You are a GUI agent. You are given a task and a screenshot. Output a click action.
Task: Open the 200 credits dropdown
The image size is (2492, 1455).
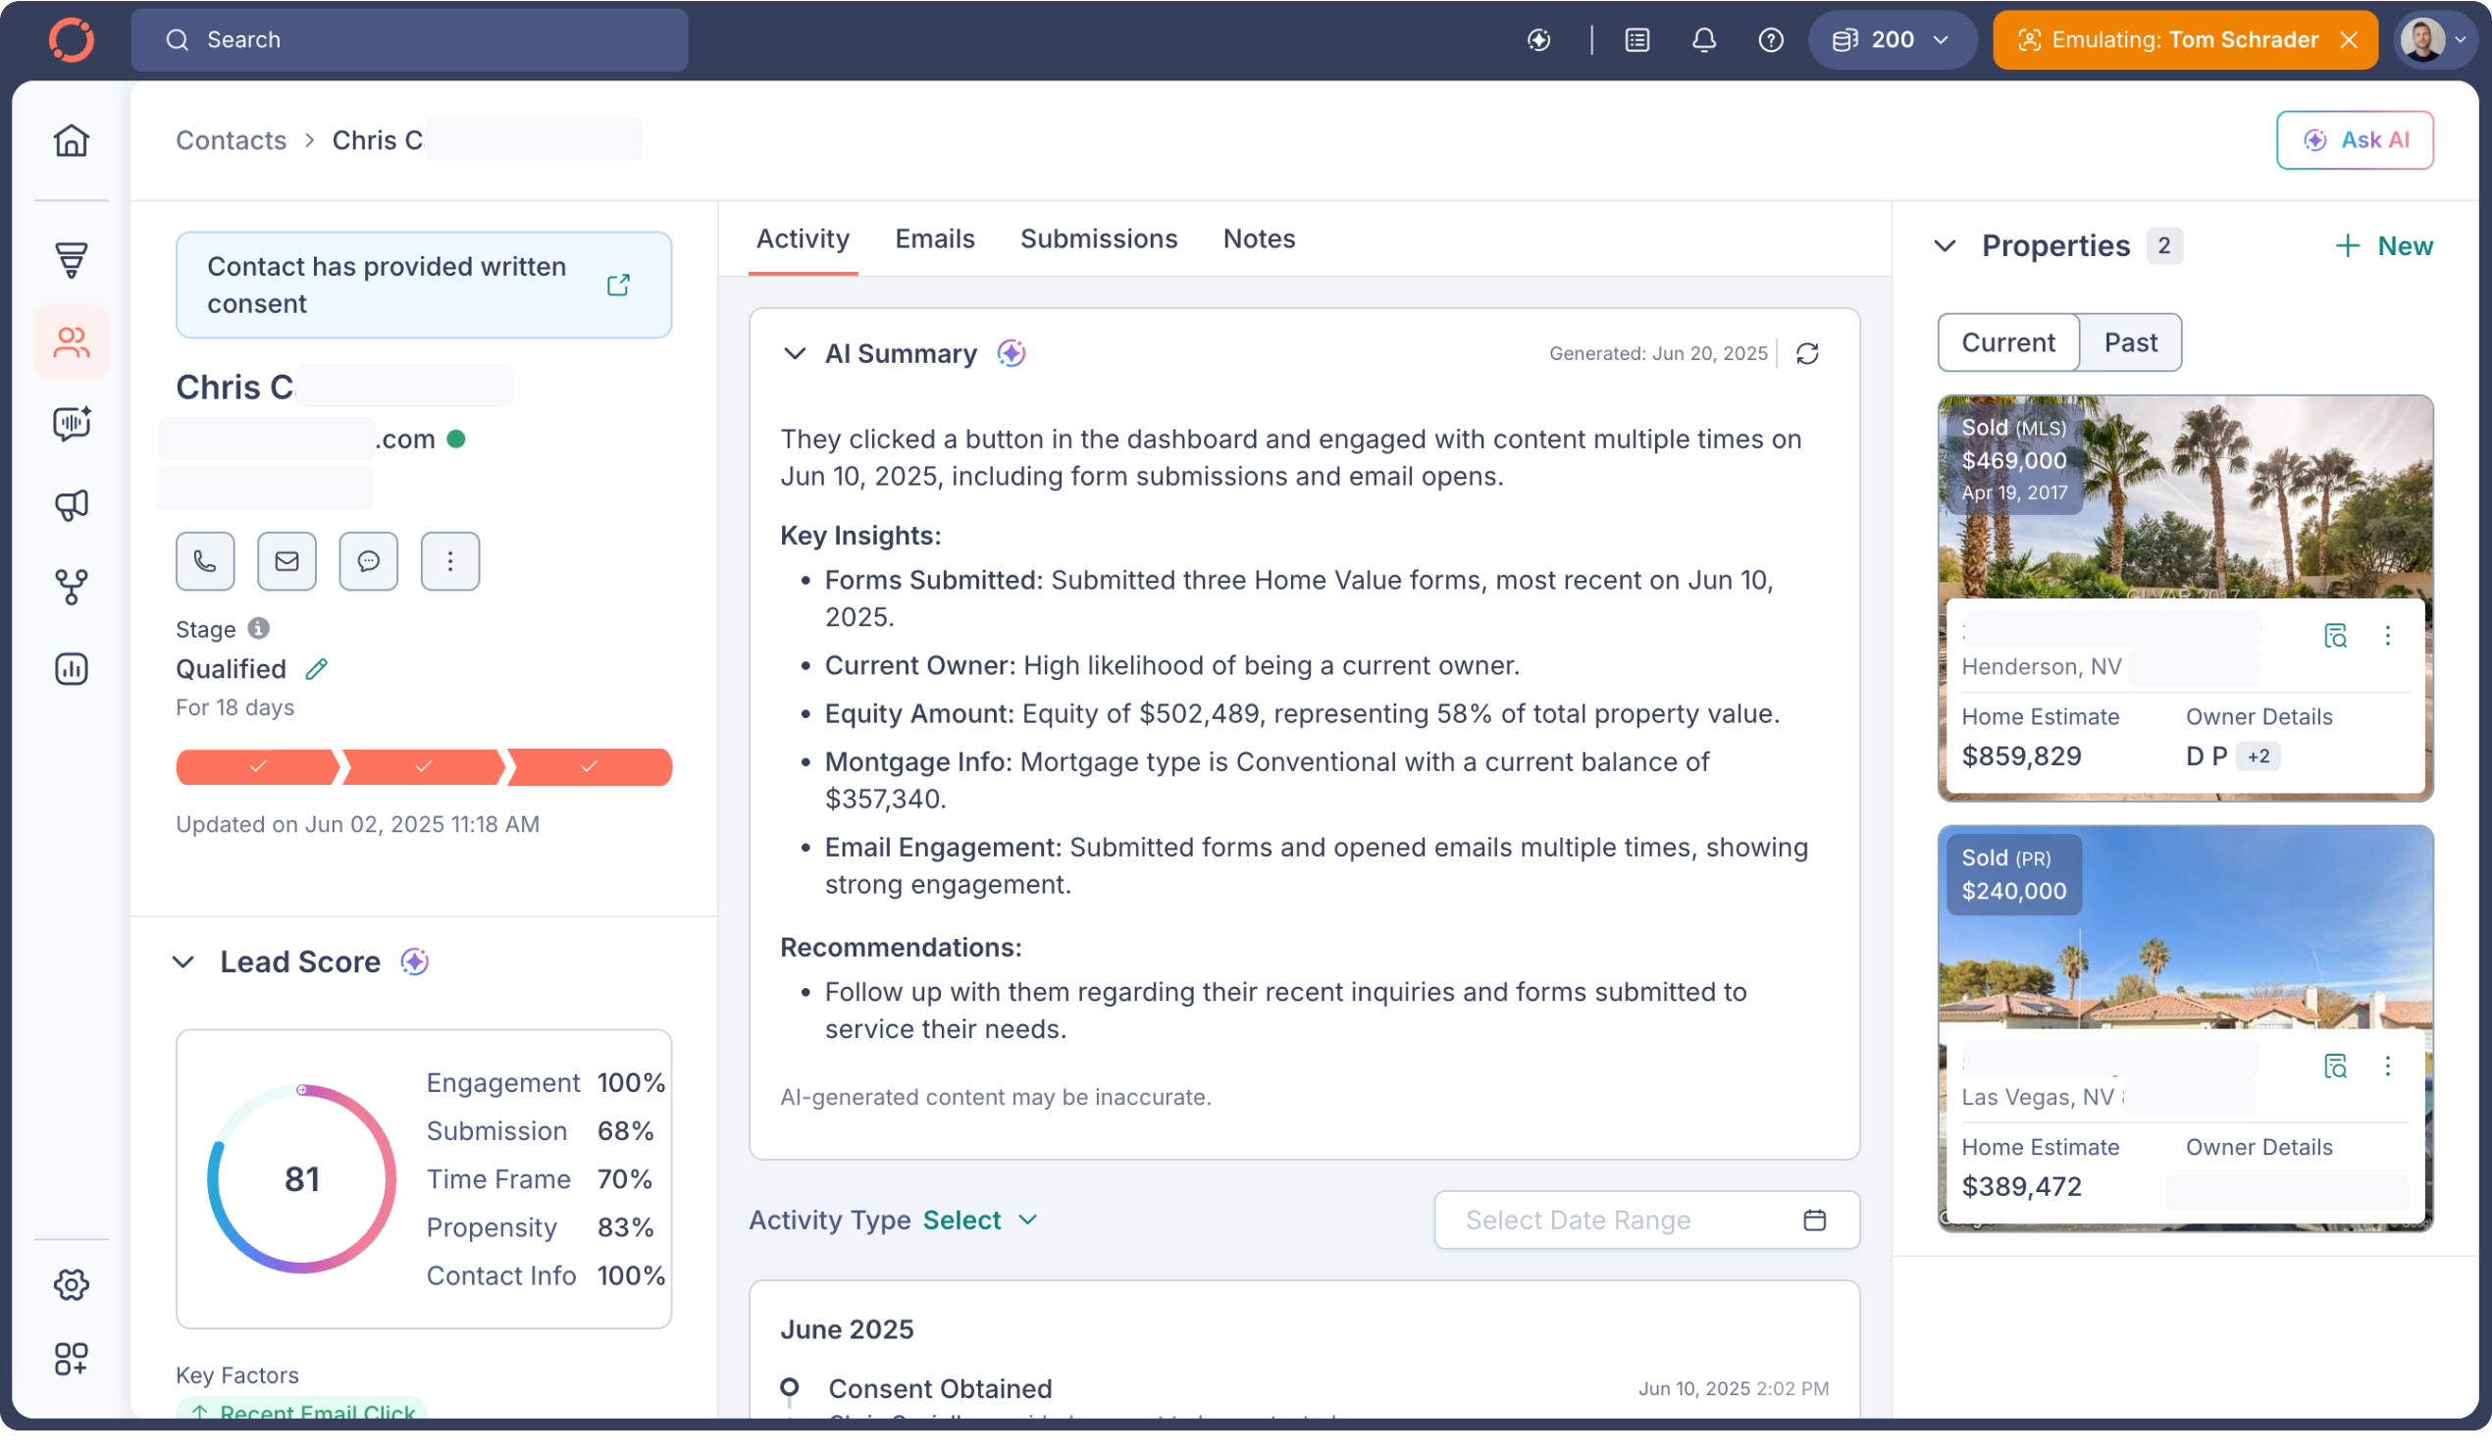pos(1891,39)
